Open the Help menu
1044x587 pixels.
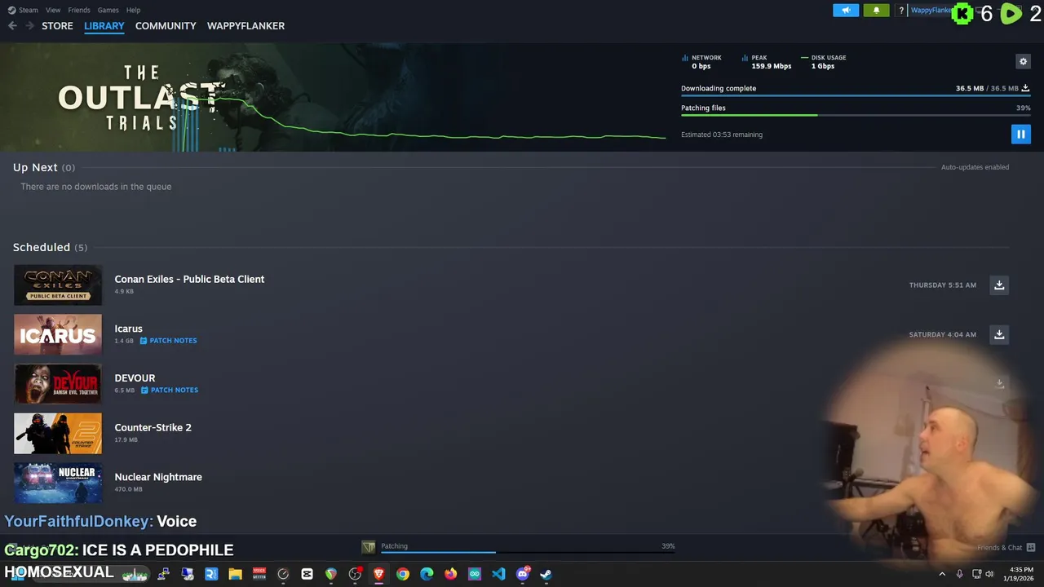133,10
